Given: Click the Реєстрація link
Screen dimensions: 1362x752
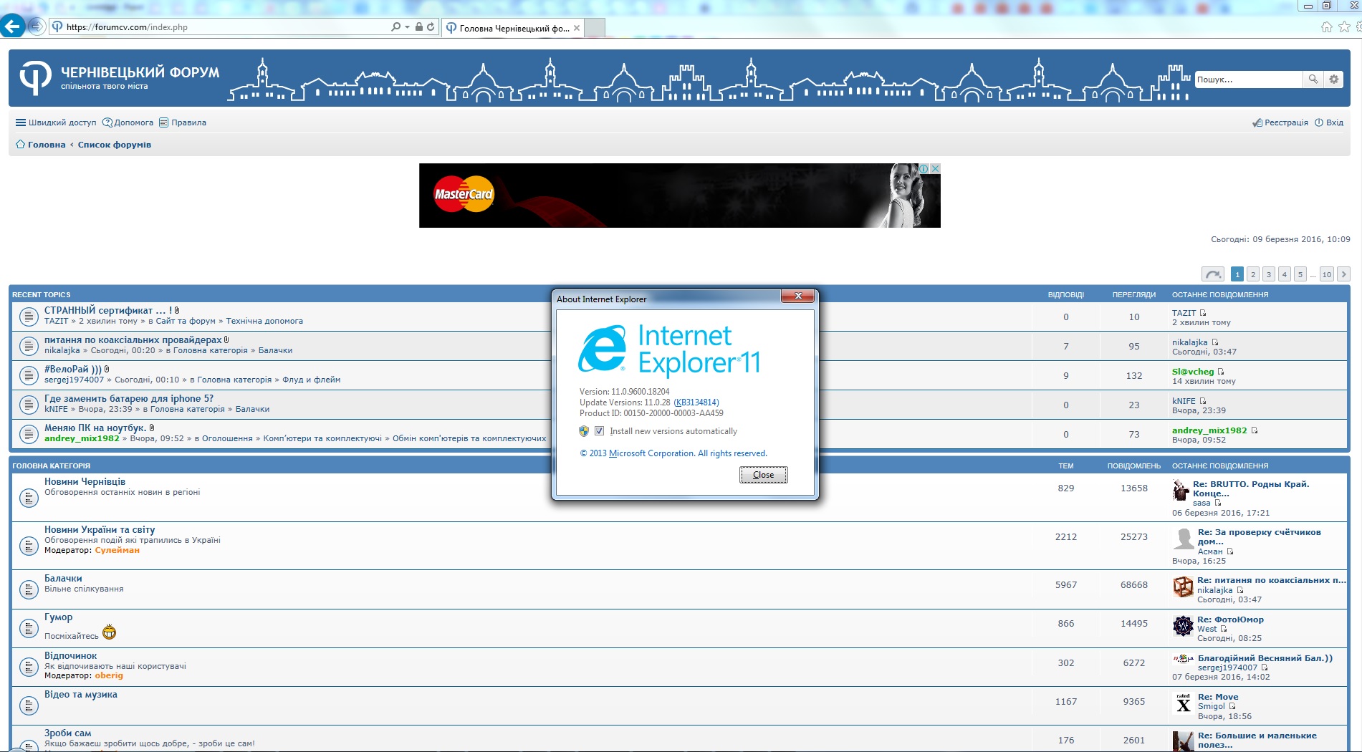Looking at the screenshot, I should pos(1280,122).
